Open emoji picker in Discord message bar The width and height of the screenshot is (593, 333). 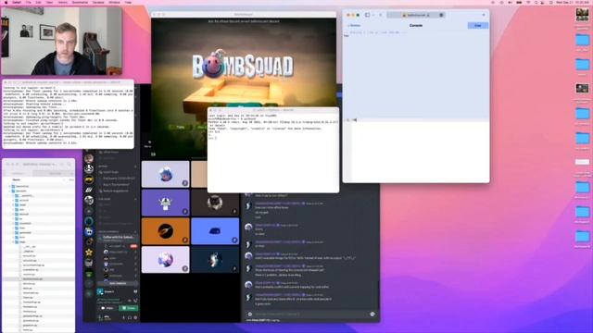[x=372, y=314]
